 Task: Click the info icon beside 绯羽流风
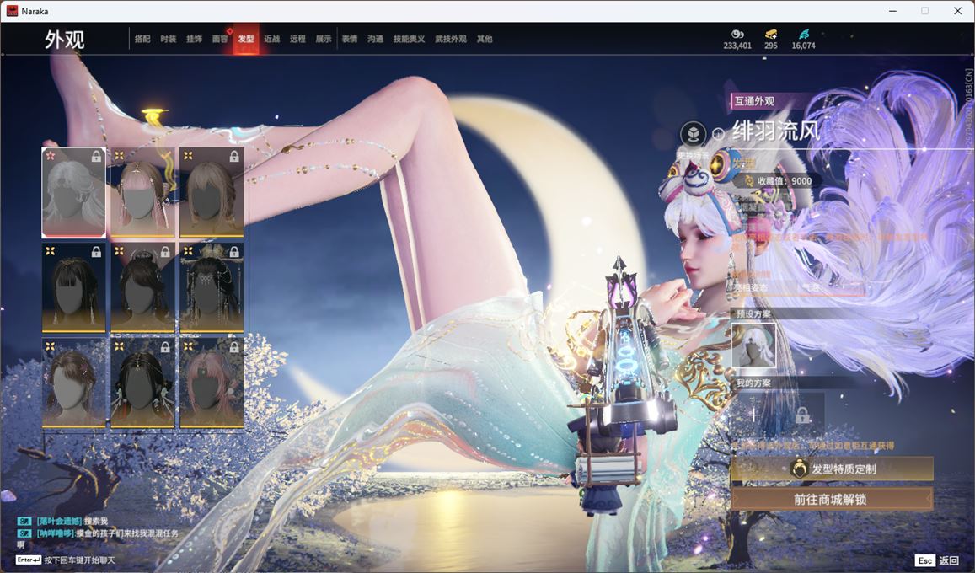(x=718, y=134)
